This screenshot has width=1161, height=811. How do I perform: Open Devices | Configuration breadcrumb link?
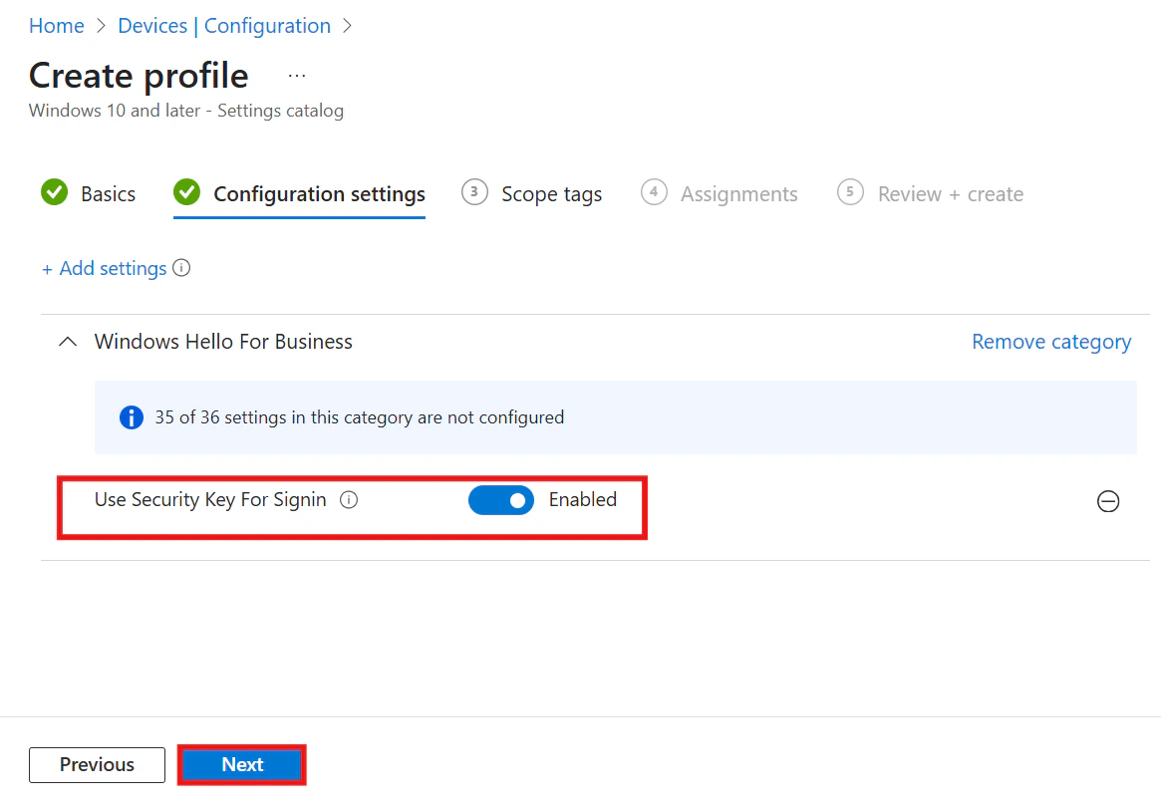point(224,26)
